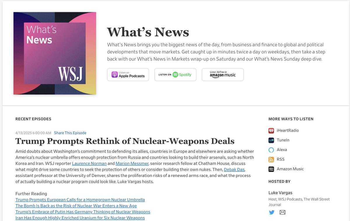The width and height of the screenshot is (350, 221).
Task: Click the purple Apple Podcasts icon
Action: (115, 75)
